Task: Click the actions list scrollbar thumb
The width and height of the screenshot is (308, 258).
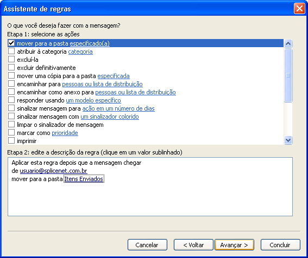Action: click(x=288, y=75)
